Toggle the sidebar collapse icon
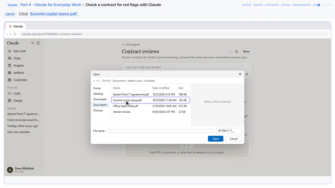This screenshot has height=188, width=335. 38,43
